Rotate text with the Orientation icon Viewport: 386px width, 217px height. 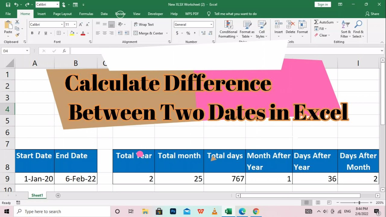pos(120,24)
